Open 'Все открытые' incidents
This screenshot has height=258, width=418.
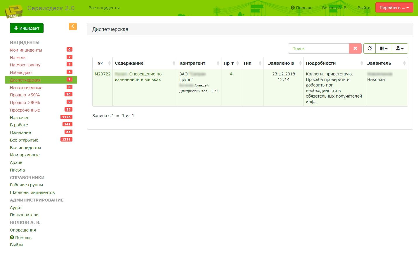(x=24, y=140)
